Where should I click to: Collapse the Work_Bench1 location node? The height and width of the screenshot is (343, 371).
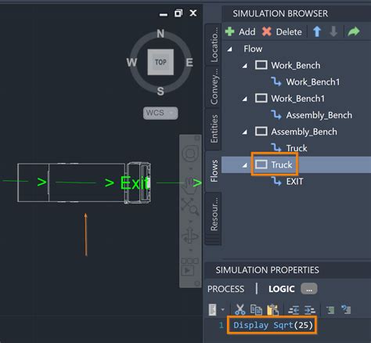tap(244, 99)
